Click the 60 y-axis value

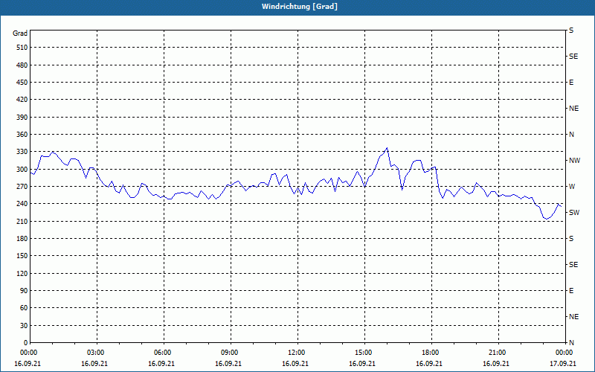24,308
